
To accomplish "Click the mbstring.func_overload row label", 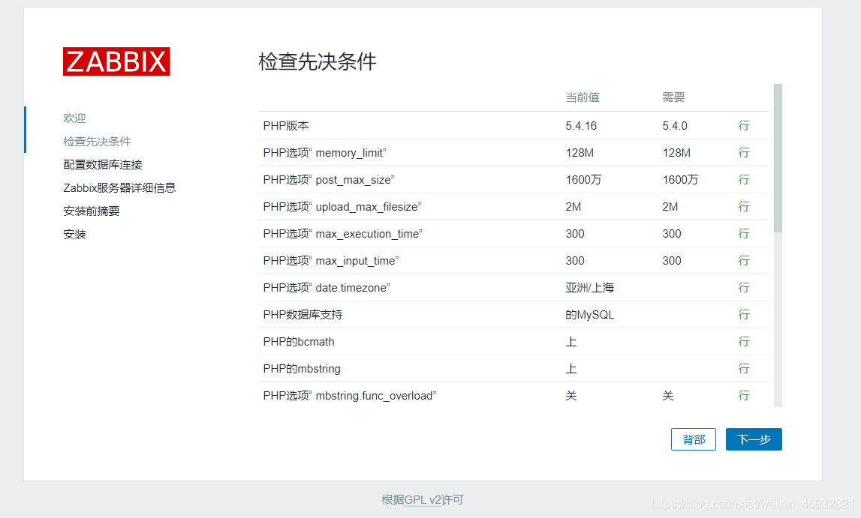I will click(350, 396).
